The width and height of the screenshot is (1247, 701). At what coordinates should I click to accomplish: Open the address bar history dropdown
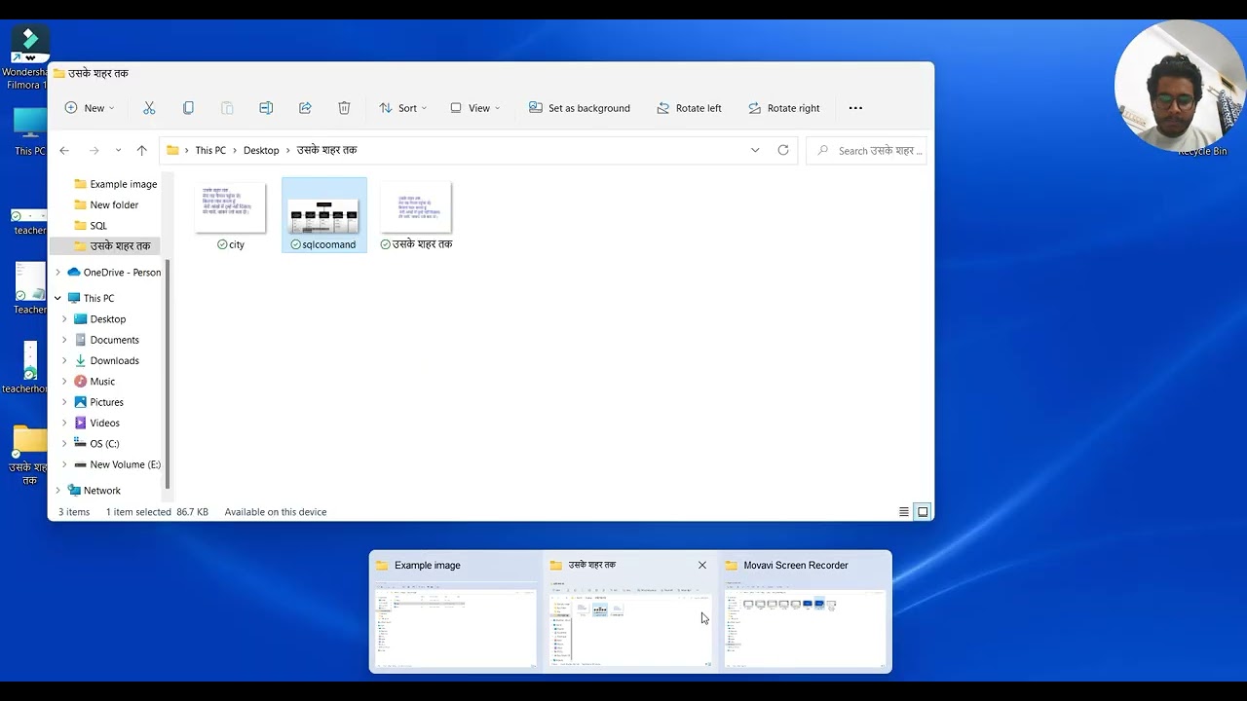tap(755, 150)
